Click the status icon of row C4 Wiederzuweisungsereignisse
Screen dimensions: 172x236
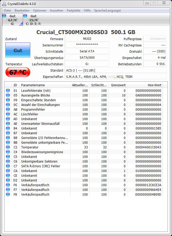8,152
